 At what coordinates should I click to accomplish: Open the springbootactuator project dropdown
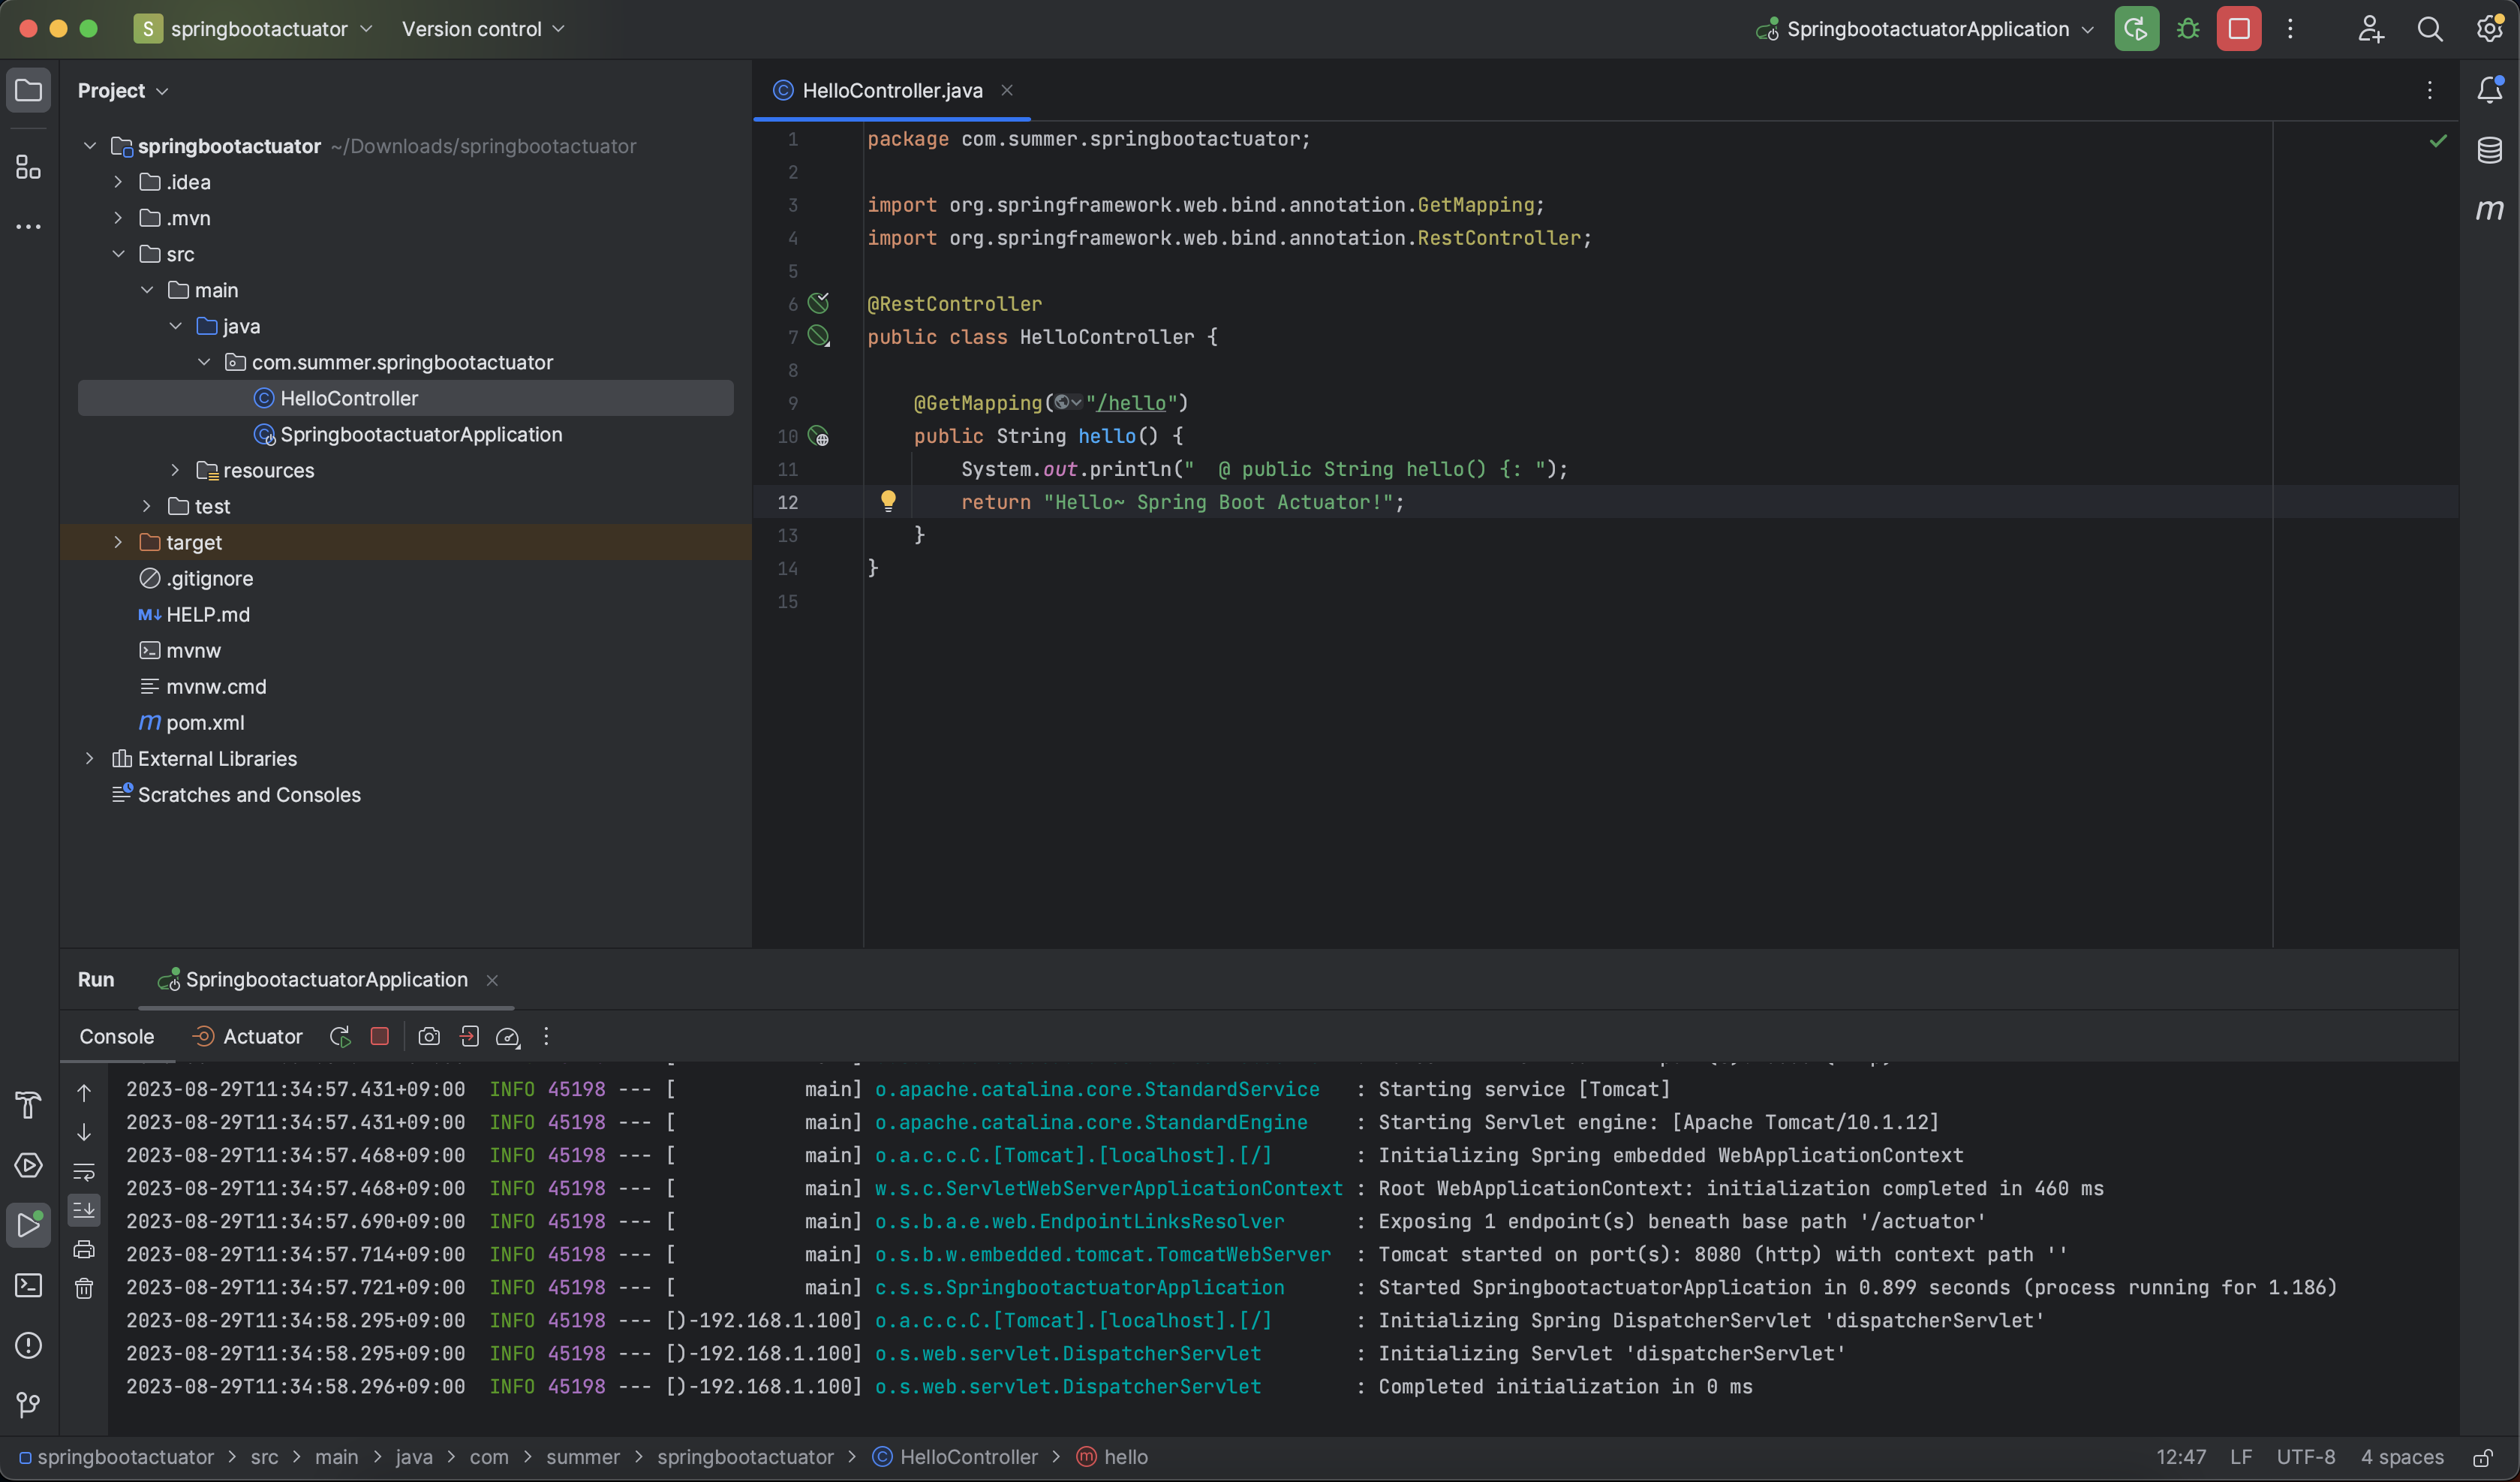pos(254,29)
